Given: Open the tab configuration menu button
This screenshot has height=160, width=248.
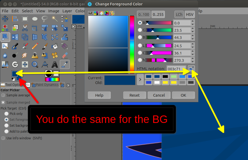Looking at the screenshot, I should click(x=68, y=85).
